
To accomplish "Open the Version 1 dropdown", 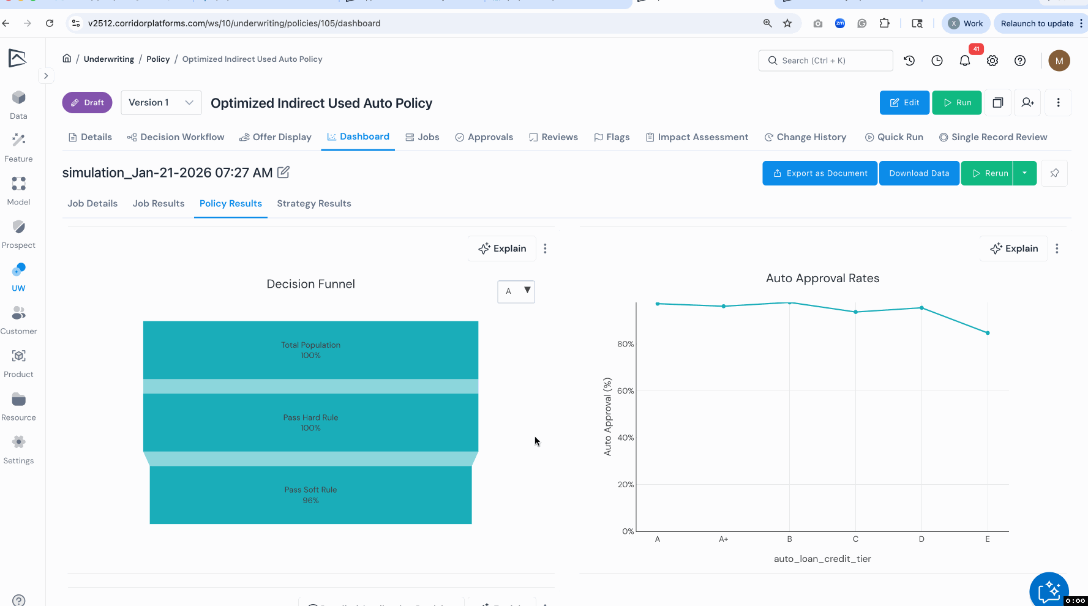I will click(161, 103).
